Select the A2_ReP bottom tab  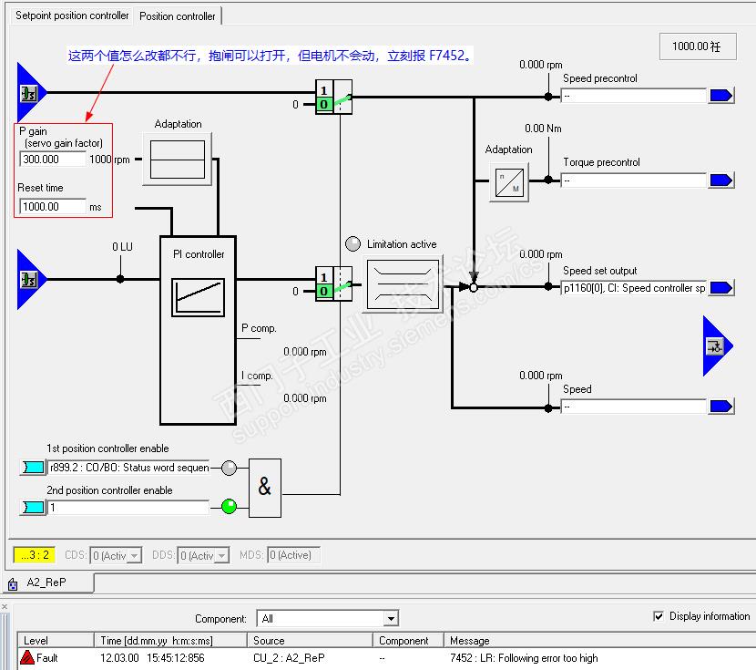(46, 582)
